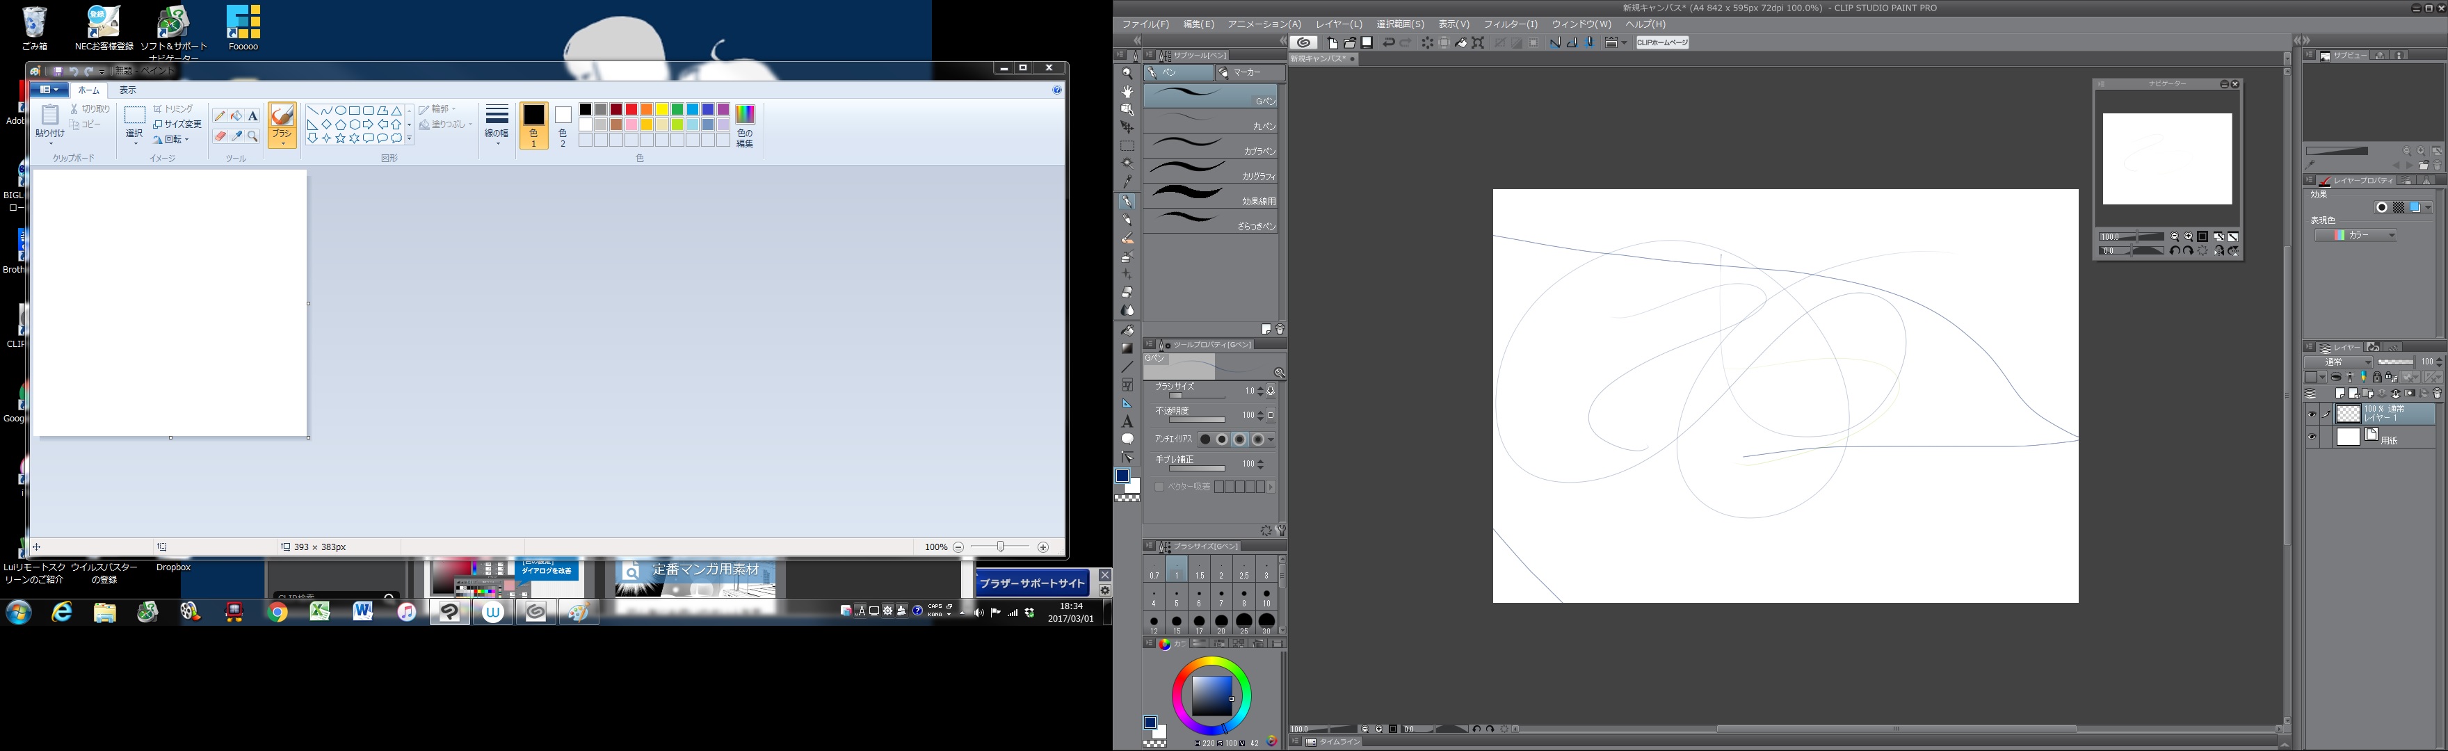This screenshot has width=2448, height=751.
Task: Hide layer レイヤー 1 with eye icon
Action: pyautogui.click(x=2312, y=414)
